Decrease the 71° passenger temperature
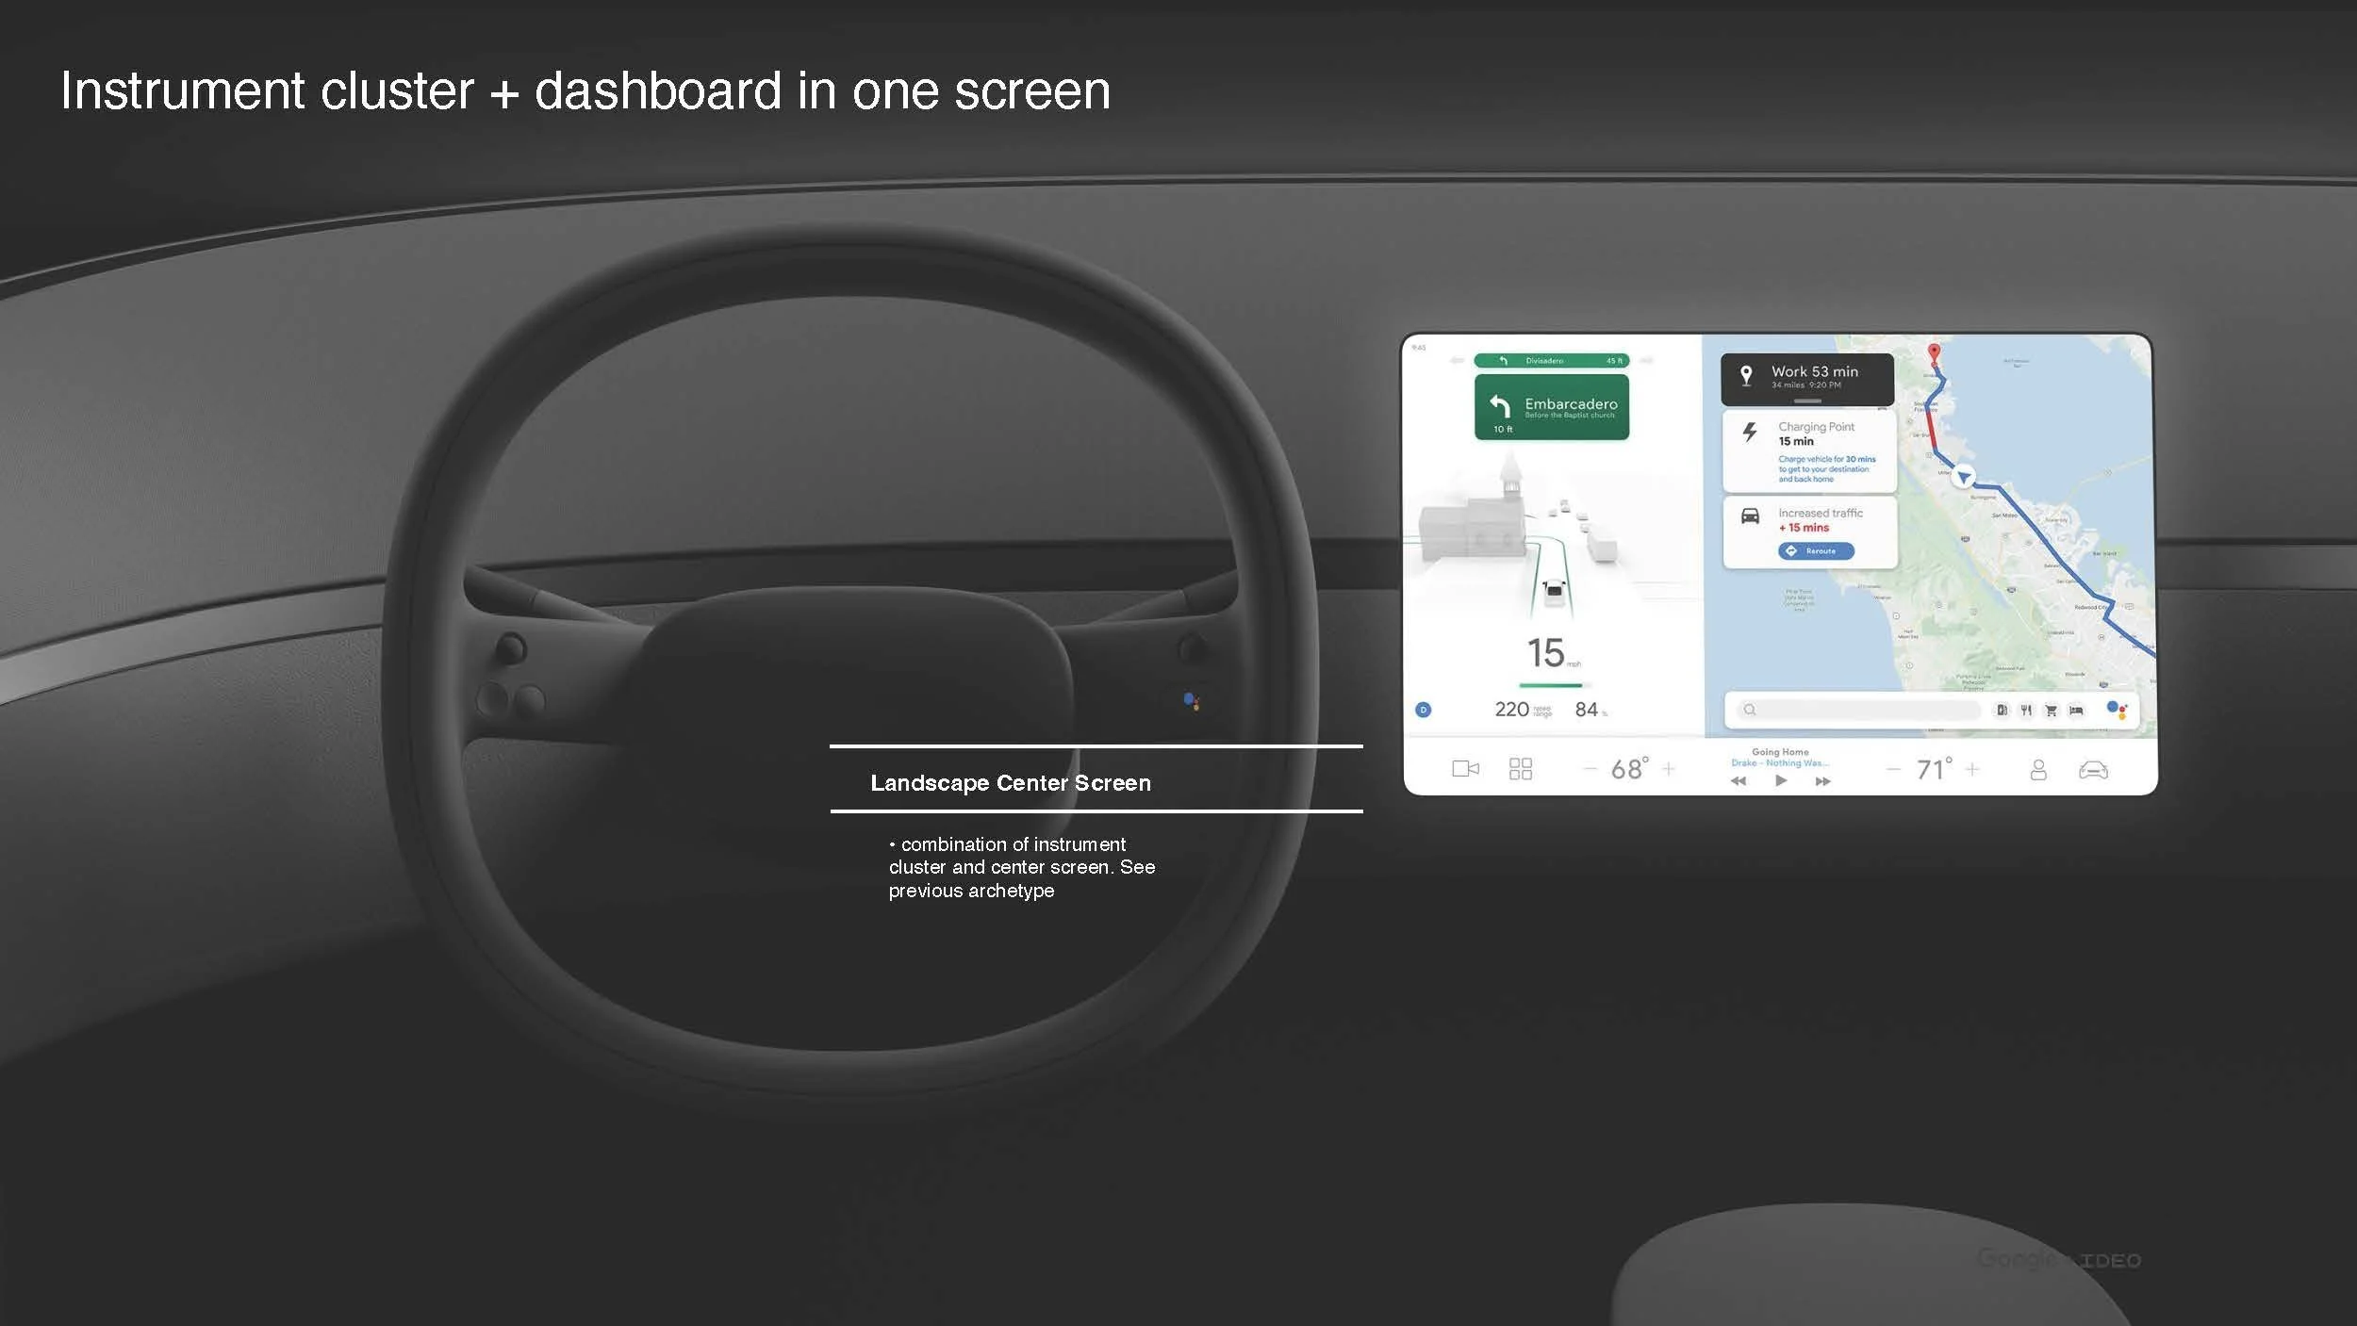 [x=1893, y=769]
